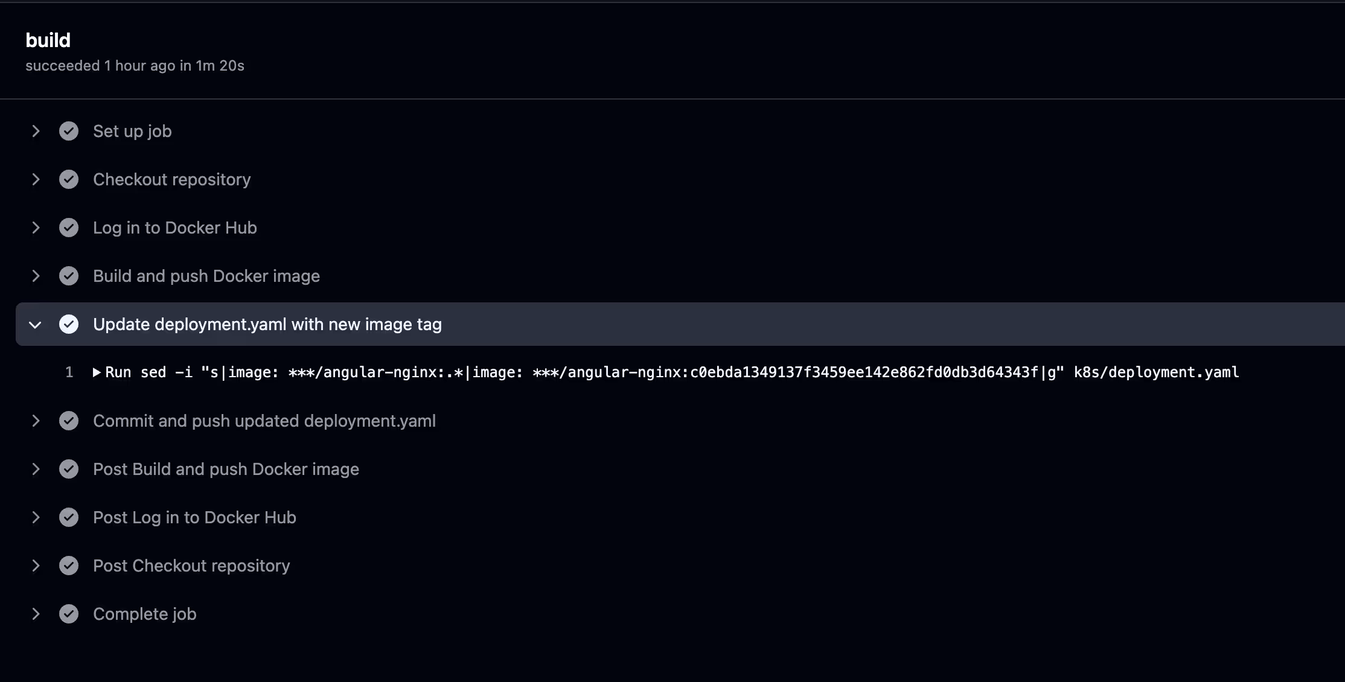1345x682 pixels.
Task: Click the success icon for Log in to Docker Hub
Action: point(69,228)
